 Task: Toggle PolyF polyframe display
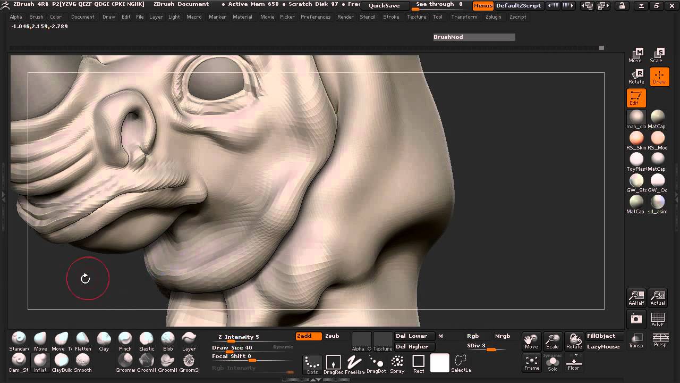[x=658, y=319]
